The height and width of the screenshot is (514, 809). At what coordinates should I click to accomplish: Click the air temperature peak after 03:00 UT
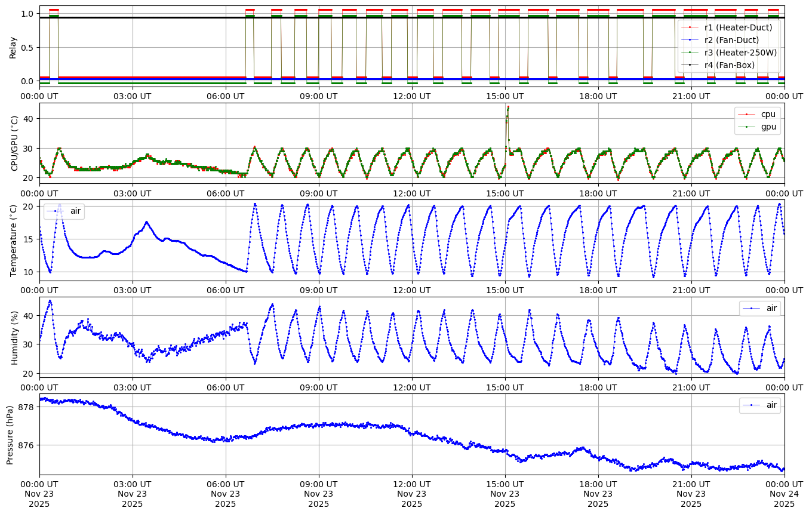[146, 223]
